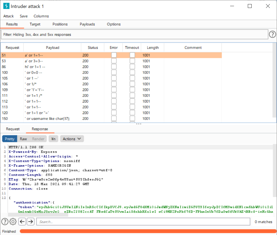
Task: Select Raw view mode
Action: pos(23,139)
